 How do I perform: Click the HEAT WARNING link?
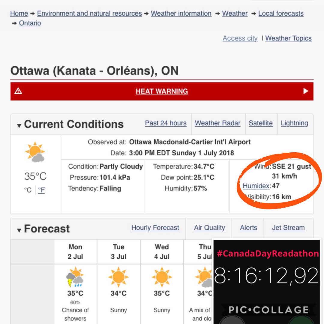(162, 91)
